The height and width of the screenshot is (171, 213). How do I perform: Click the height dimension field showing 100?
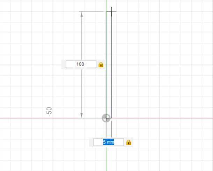click(x=81, y=64)
